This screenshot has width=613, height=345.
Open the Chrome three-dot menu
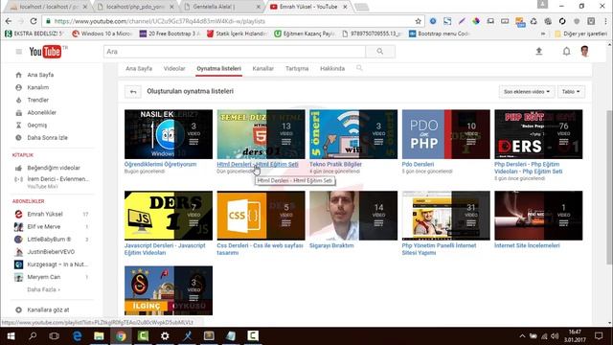606,21
